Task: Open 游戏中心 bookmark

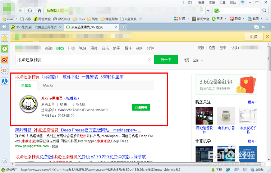Action: click(61, 19)
